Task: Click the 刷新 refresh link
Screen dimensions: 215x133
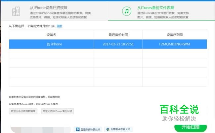Action: pyautogui.click(x=60, y=26)
